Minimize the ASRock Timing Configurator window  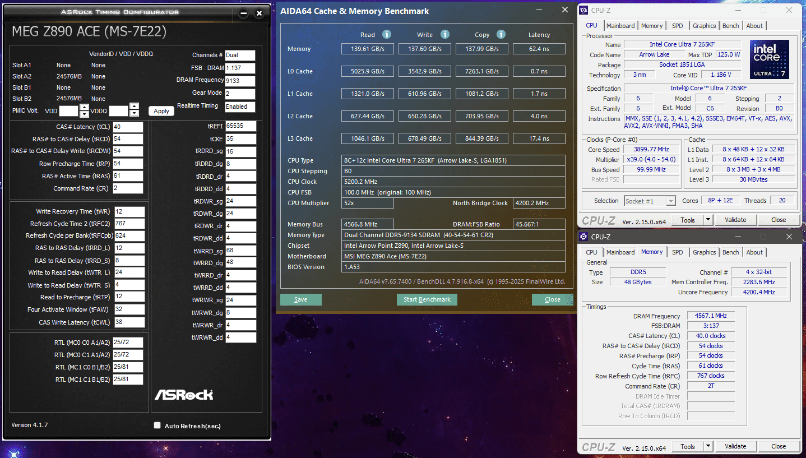[244, 13]
